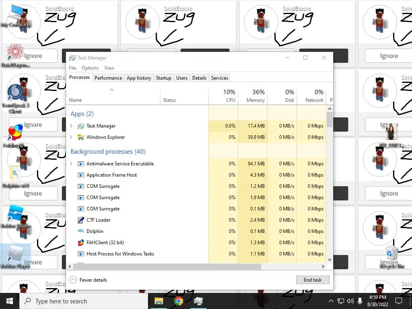Expand the Task Manager app row
Screen dimensions: 412x309
(71, 126)
